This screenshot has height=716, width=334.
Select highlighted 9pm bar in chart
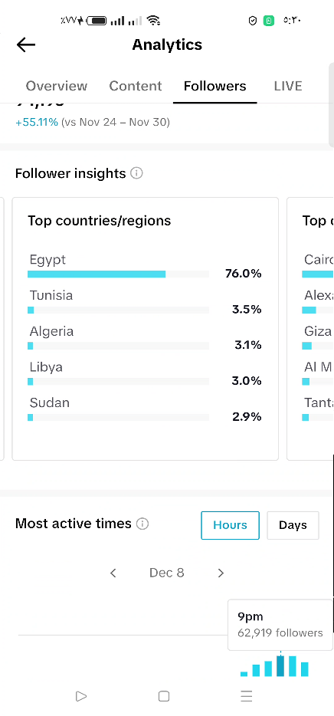(280, 665)
